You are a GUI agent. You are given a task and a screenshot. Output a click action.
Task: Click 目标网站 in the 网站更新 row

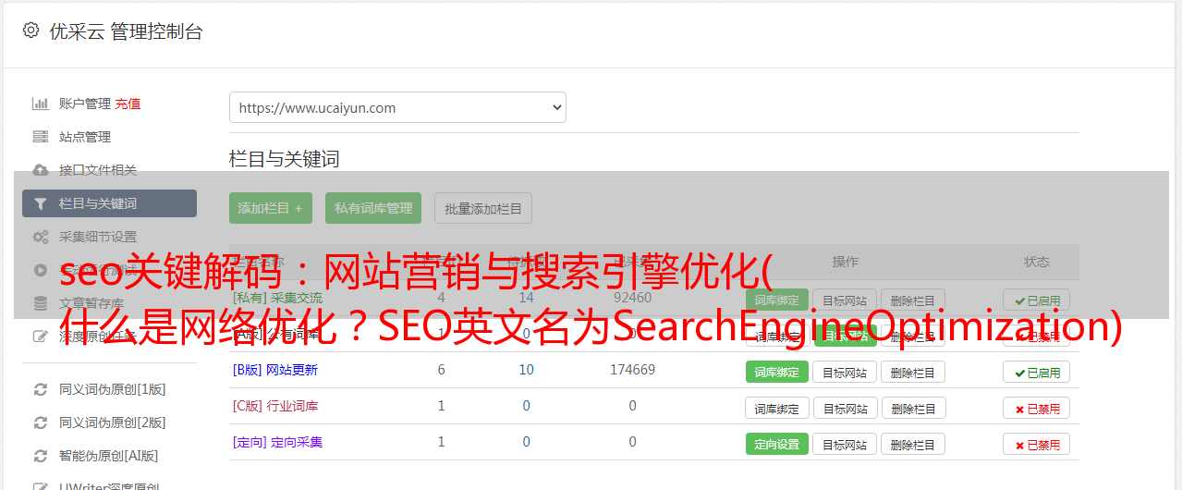click(x=845, y=372)
